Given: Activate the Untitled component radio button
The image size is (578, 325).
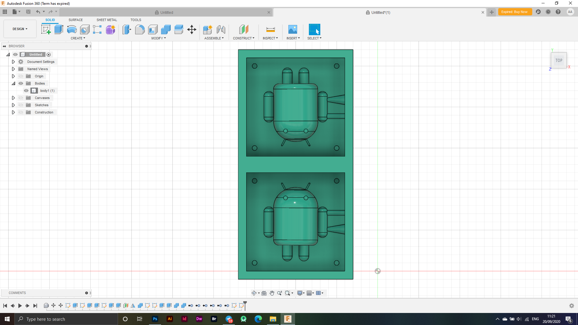Looking at the screenshot, I should click(x=49, y=54).
